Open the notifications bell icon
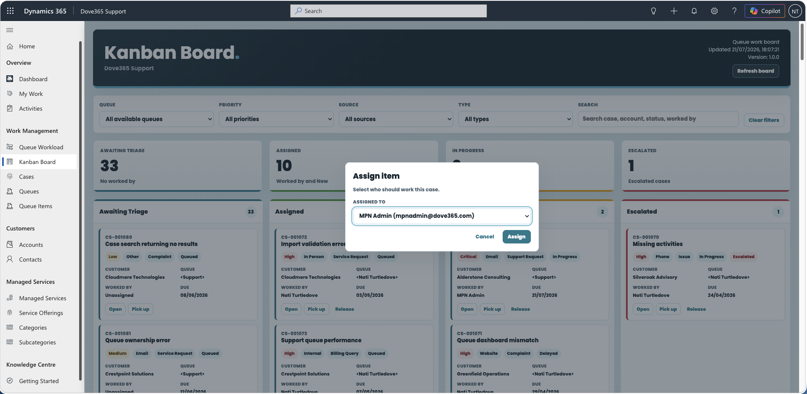 click(694, 11)
